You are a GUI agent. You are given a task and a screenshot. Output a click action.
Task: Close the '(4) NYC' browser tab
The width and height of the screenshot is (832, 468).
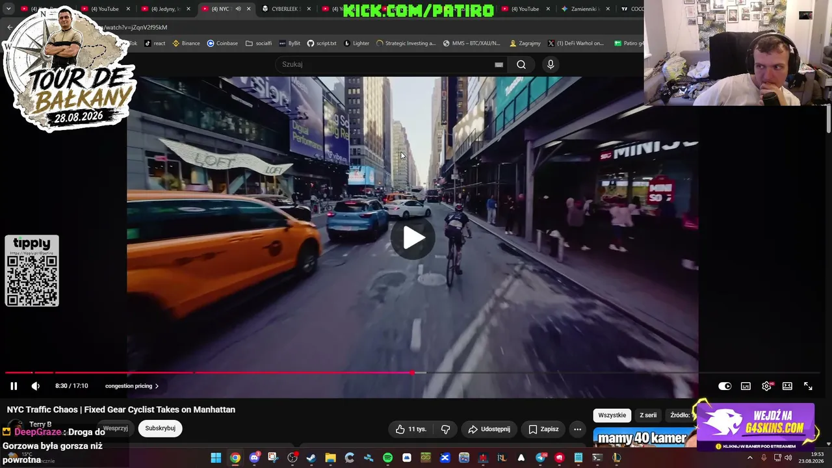pos(248,9)
